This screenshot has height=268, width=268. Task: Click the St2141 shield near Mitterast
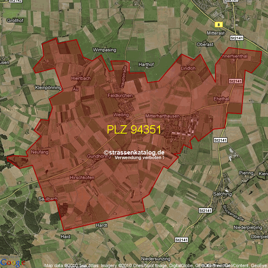(237, 38)
